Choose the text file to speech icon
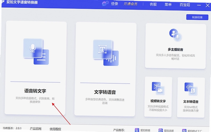The image size is (211, 132). click(191, 89)
